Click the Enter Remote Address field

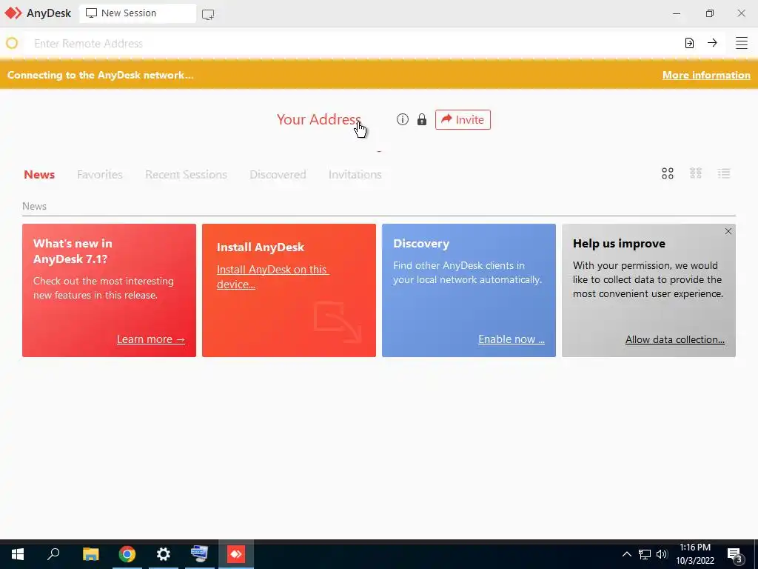tap(353, 43)
